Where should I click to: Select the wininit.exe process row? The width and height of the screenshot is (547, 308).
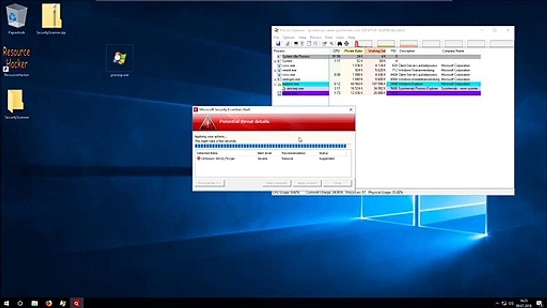pyautogui.click(x=377, y=70)
